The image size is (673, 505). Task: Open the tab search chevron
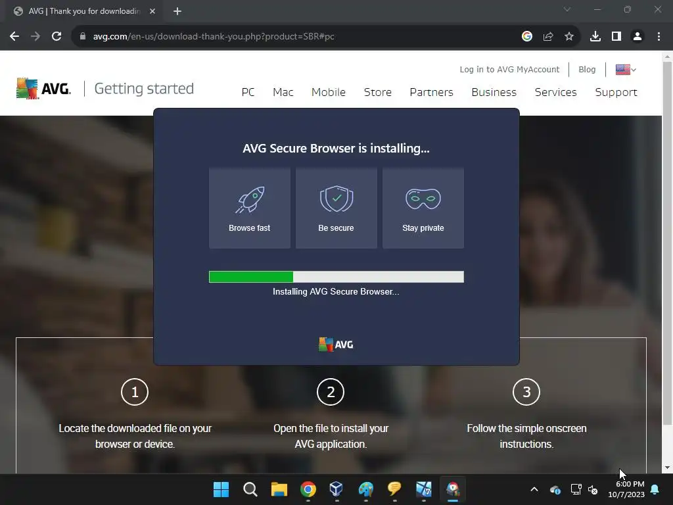pyautogui.click(x=567, y=9)
